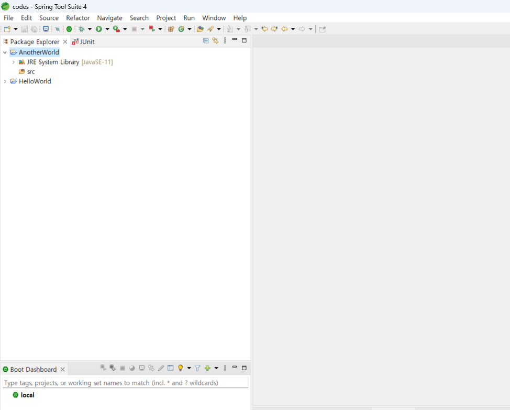The image size is (510, 410).
Task: Open the New Java Class dropdown arrow
Action: (190, 29)
